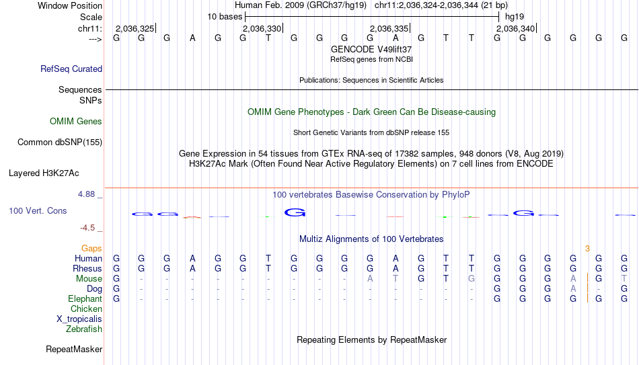Click the 2,036,330 coordinate label
639x365 pixels.
(262, 28)
